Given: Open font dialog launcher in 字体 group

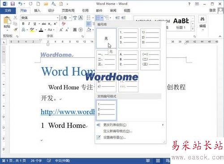Looking at the screenshot, I should coord(82,36).
